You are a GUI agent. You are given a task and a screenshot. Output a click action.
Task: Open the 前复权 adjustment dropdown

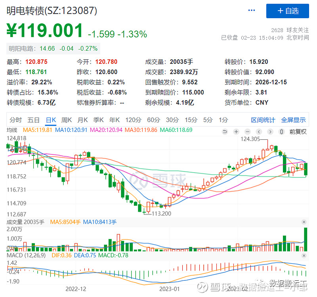tap(298, 132)
